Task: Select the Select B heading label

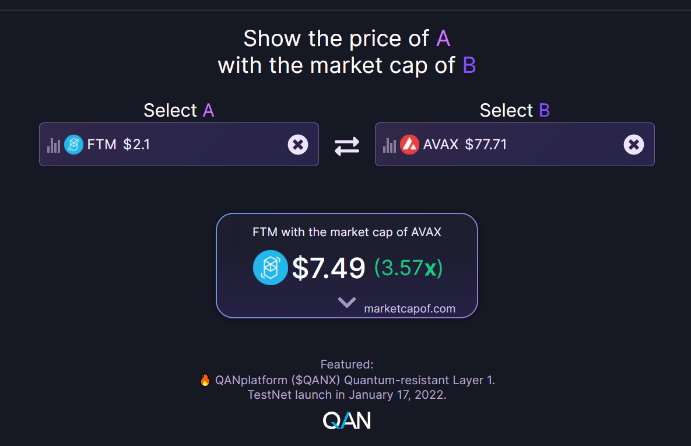Action: [514, 110]
